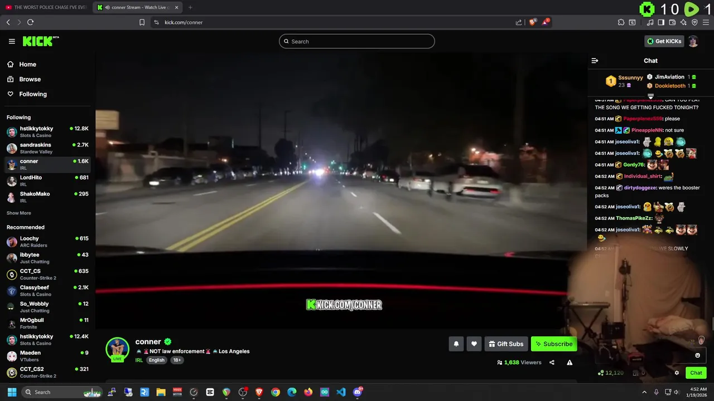Share the stream via share icon
Image resolution: width=714 pixels, height=401 pixels.
pos(552,363)
